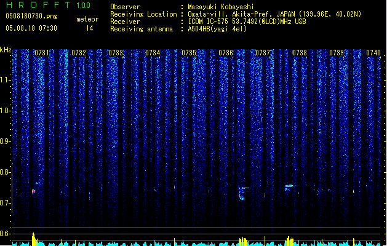This screenshot has width=387, height=246.
Task: Click the 0738 time marker
Action: click(x=300, y=53)
